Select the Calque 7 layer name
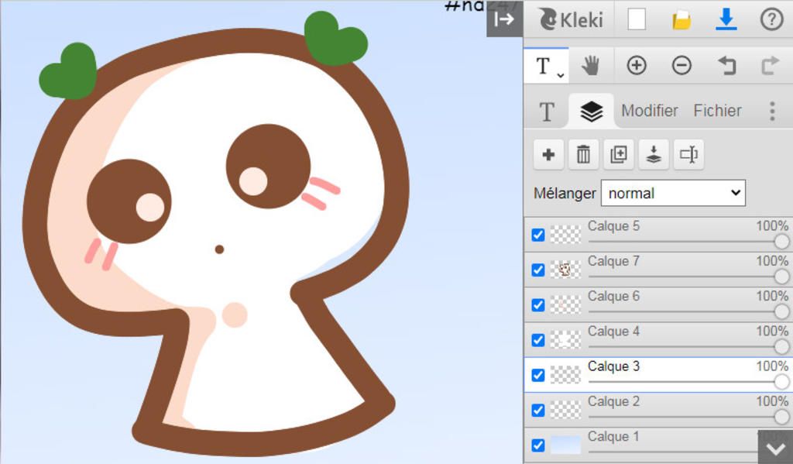 click(613, 261)
